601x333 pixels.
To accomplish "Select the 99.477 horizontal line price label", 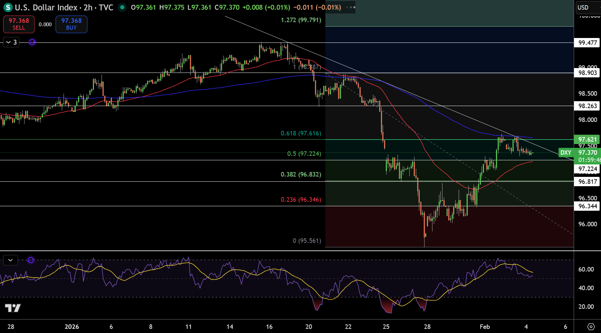I will [x=588, y=43].
